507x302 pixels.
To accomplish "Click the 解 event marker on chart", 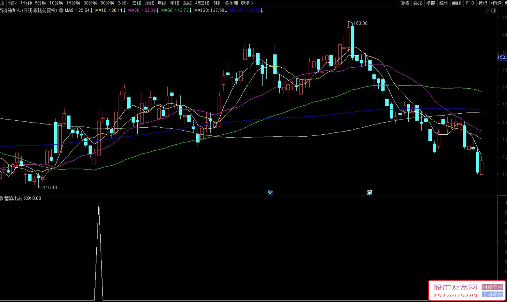I will coord(369,192).
